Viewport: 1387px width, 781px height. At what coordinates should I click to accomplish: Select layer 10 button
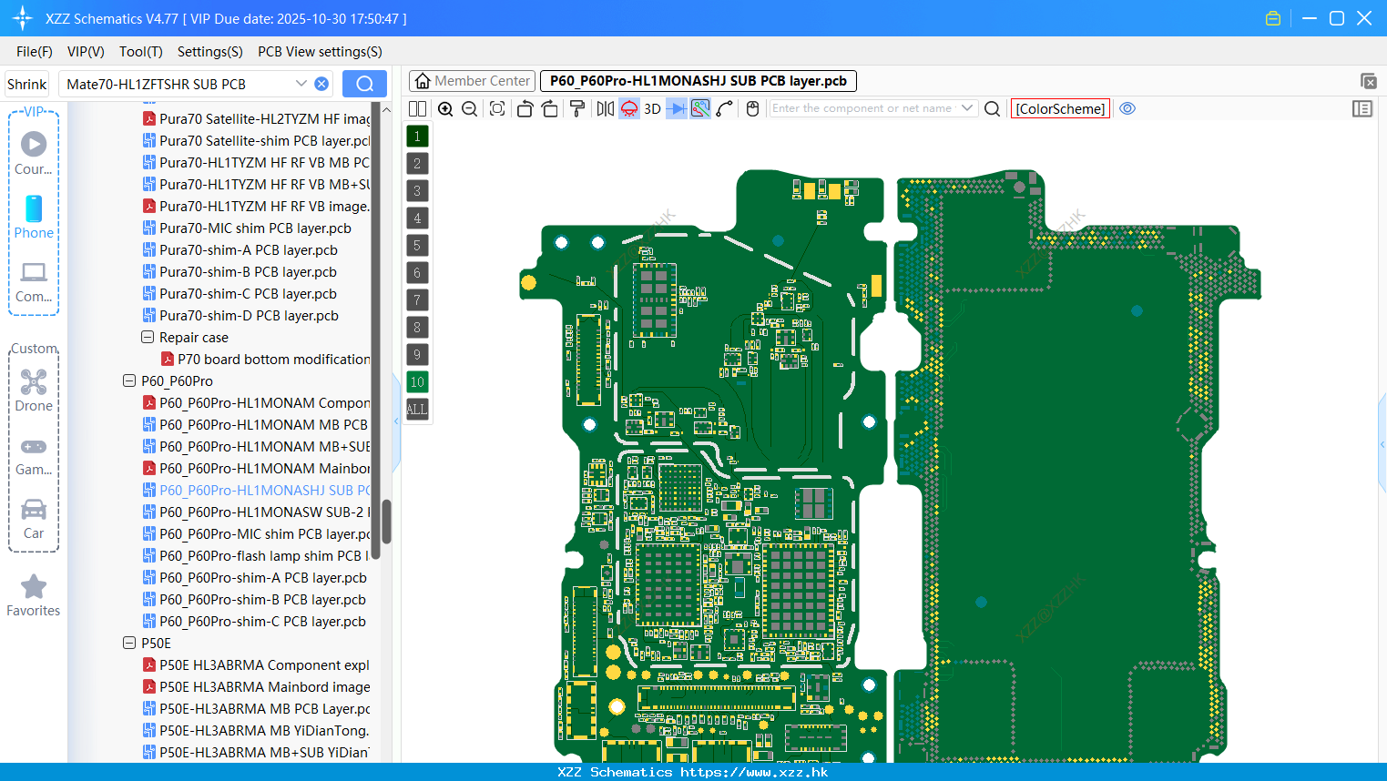click(417, 381)
